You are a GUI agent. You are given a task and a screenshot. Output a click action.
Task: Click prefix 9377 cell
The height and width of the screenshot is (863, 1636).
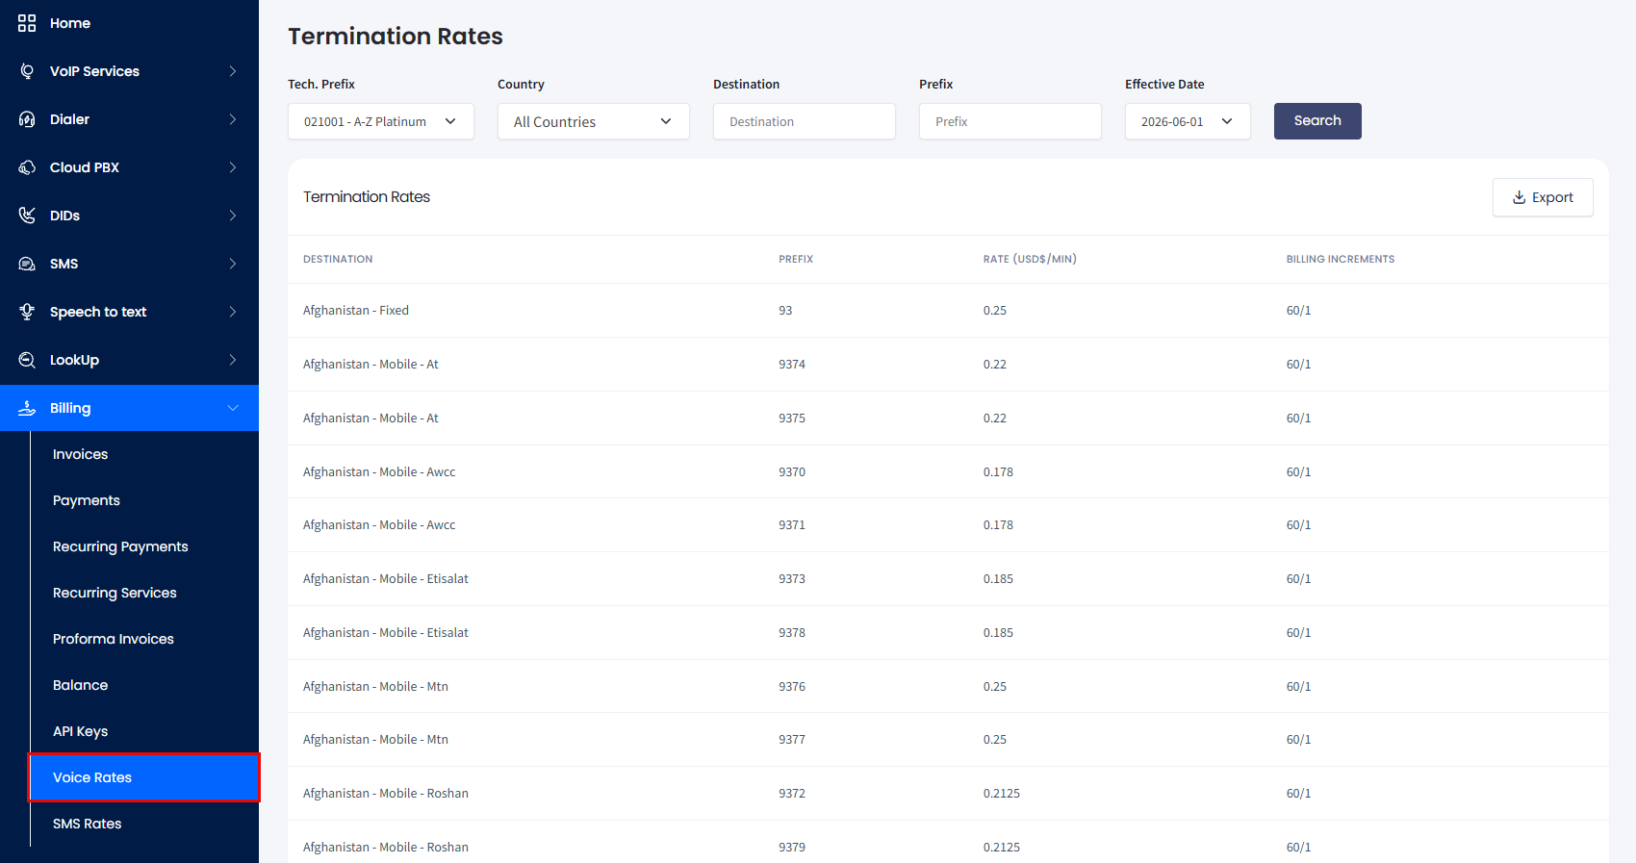tap(792, 740)
